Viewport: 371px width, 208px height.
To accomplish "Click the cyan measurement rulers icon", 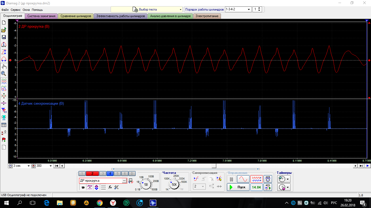I will [4, 118].
